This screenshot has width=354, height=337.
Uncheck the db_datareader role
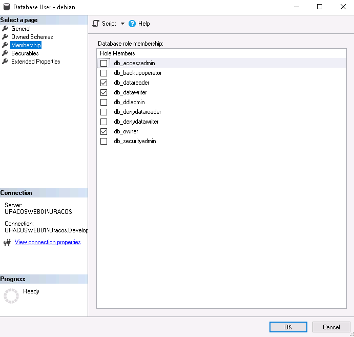104,83
